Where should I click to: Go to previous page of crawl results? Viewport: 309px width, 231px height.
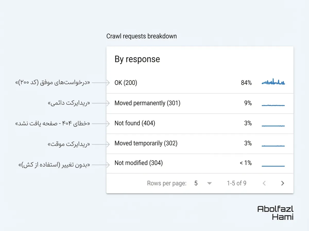pos(264,183)
